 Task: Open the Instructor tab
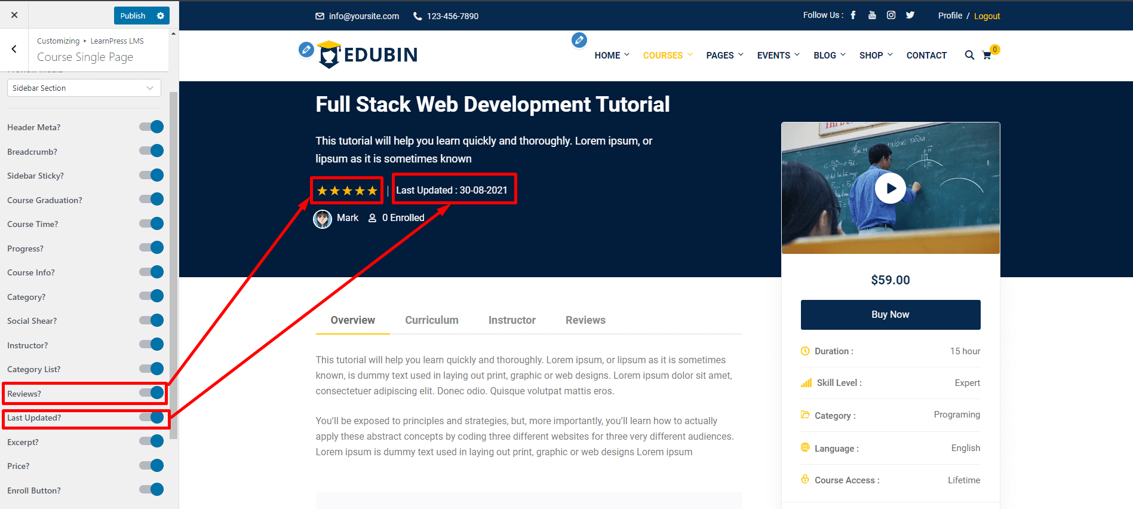point(512,320)
